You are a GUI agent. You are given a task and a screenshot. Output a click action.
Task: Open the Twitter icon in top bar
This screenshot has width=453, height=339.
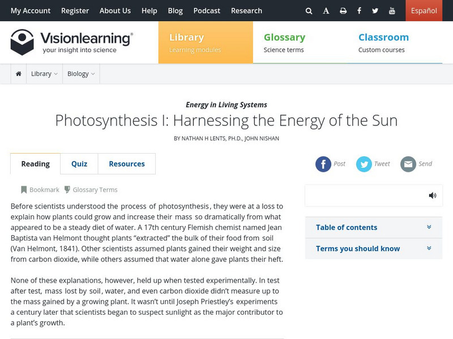click(x=375, y=11)
